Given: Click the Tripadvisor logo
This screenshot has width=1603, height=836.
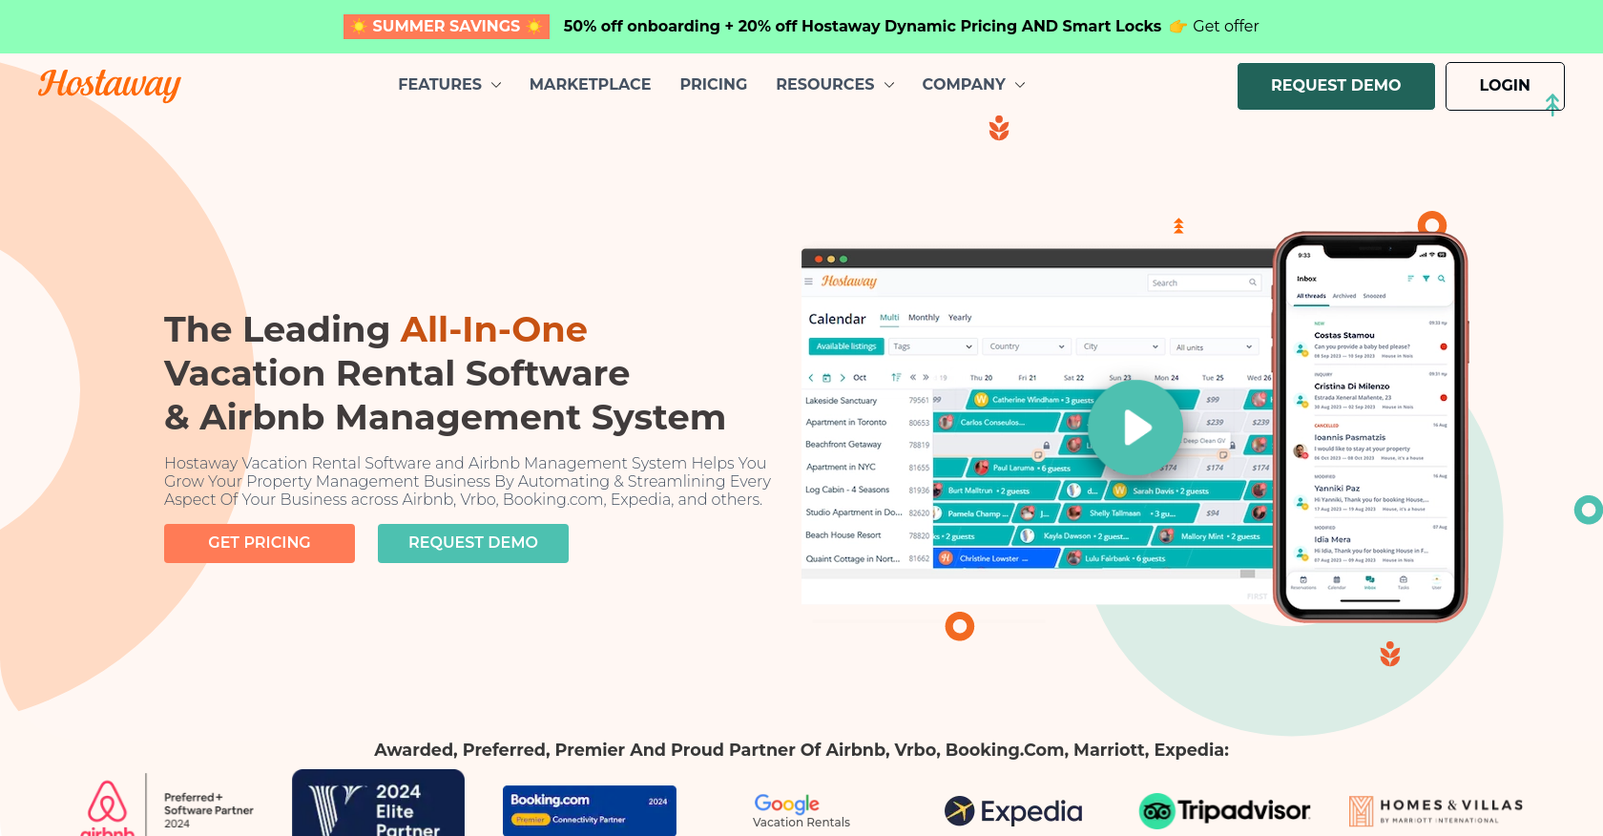Looking at the screenshot, I should click(x=1225, y=811).
